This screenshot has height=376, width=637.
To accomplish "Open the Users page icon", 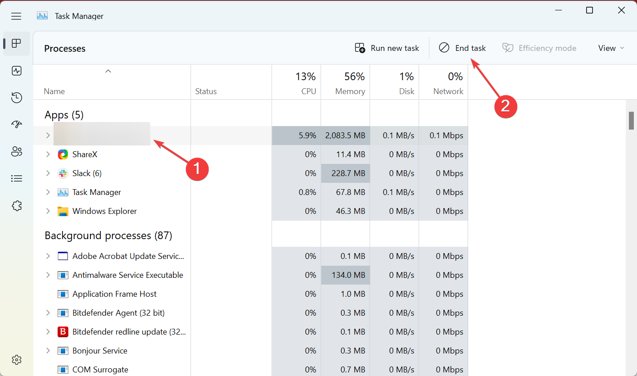I will 17,152.
